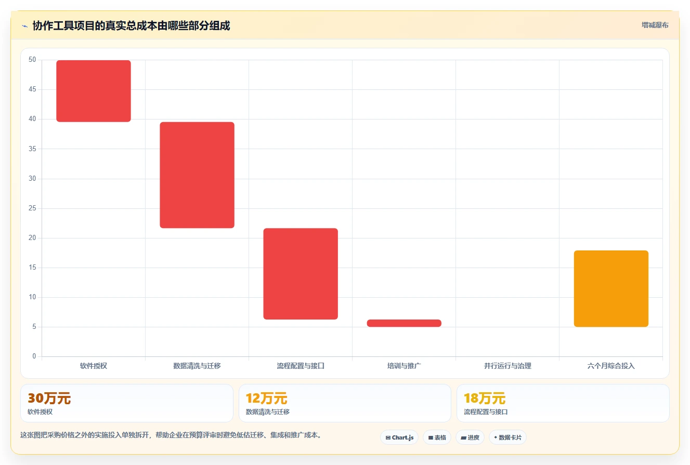Select the 数据卡片 tag chip
The height and width of the screenshot is (465, 690).
(507, 437)
